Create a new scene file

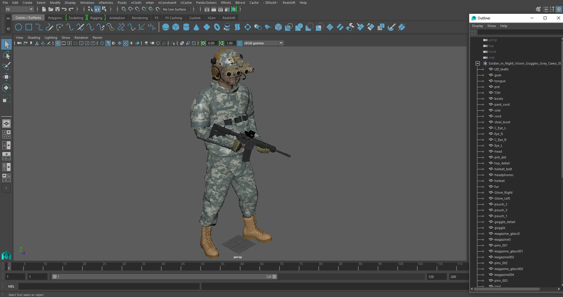pos(44,9)
